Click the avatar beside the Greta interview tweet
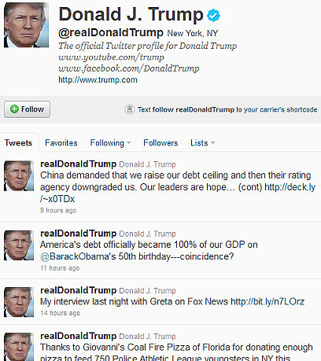The height and width of the screenshot is (361, 321). [19, 302]
